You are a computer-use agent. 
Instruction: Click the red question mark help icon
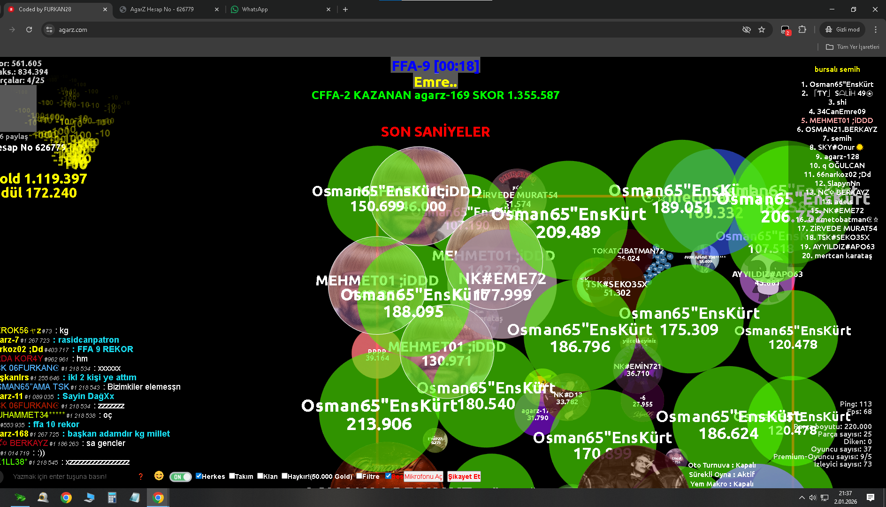(x=140, y=476)
